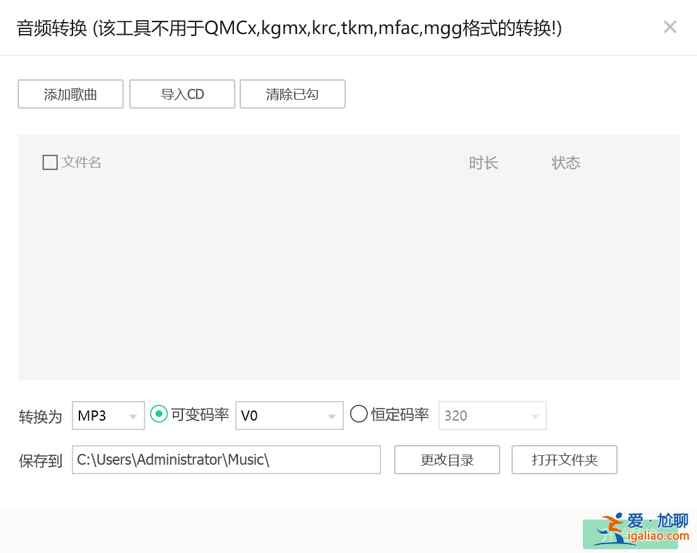Click the 导入CD button
The width and height of the screenshot is (697, 553).
(x=182, y=93)
